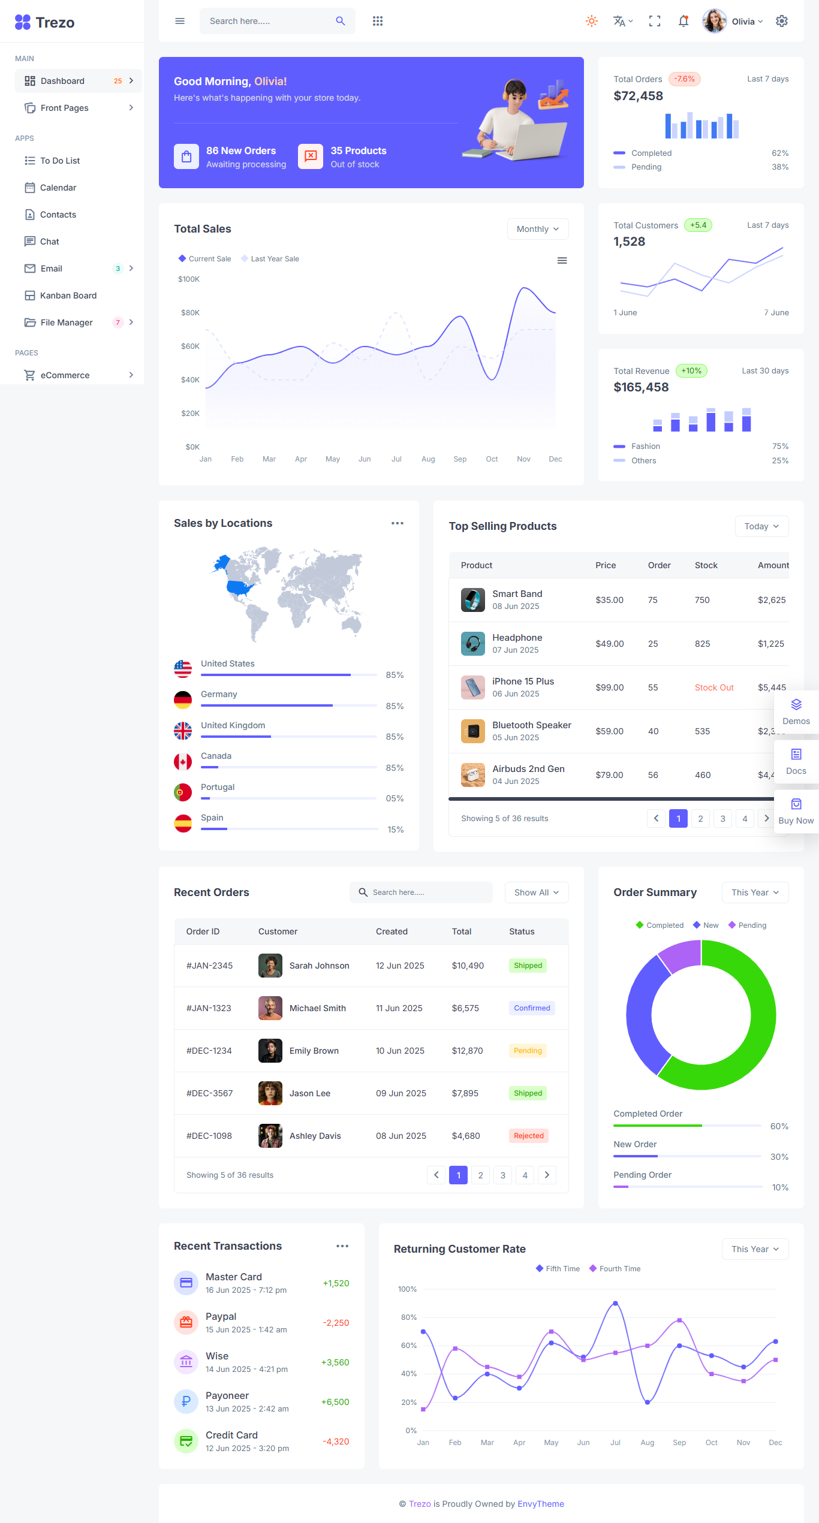Open settings gear in header
This screenshot has width=819, height=1523.
click(781, 21)
